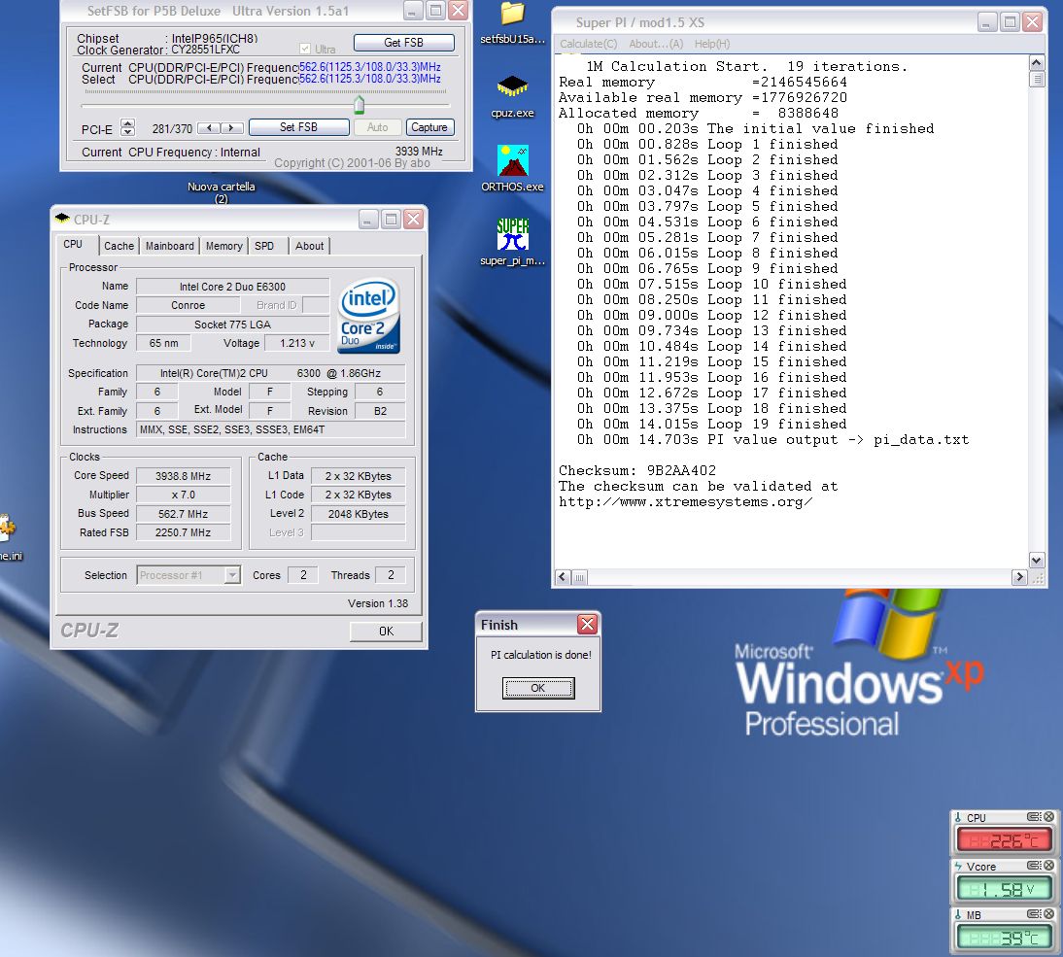Click the MB gadget 39°C display

click(x=1005, y=938)
